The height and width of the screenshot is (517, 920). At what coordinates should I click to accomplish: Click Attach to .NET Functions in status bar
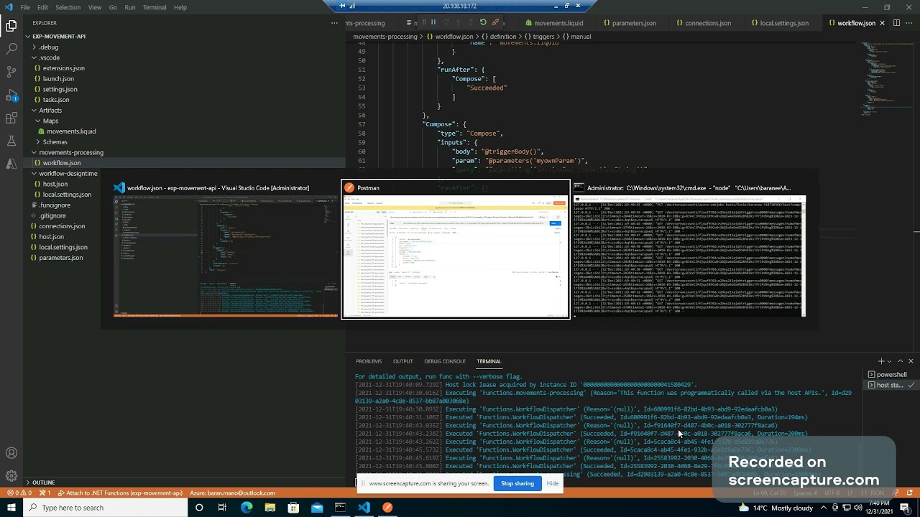pyautogui.click(x=119, y=493)
